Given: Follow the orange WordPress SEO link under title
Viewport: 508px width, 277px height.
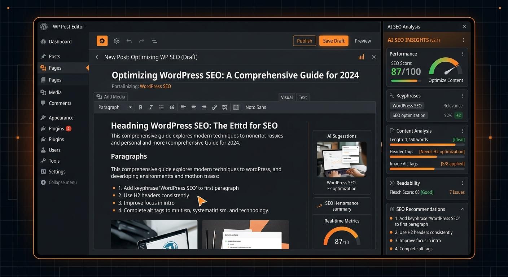Looking at the screenshot, I should (155, 86).
